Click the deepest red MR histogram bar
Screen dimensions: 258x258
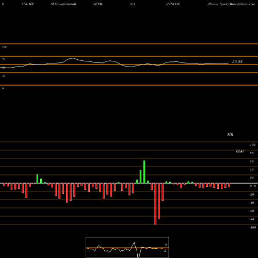point(155,204)
